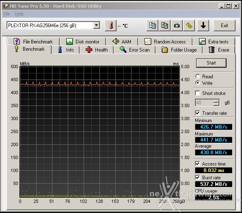
Task: Click the copy screenshot to clipboard icon
Action: point(164,26)
